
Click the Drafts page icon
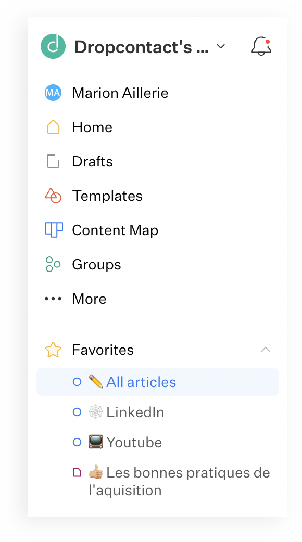coord(53,161)
